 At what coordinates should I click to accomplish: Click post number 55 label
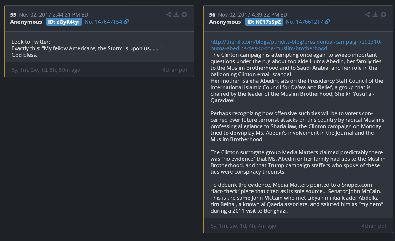tap(13, 14)
